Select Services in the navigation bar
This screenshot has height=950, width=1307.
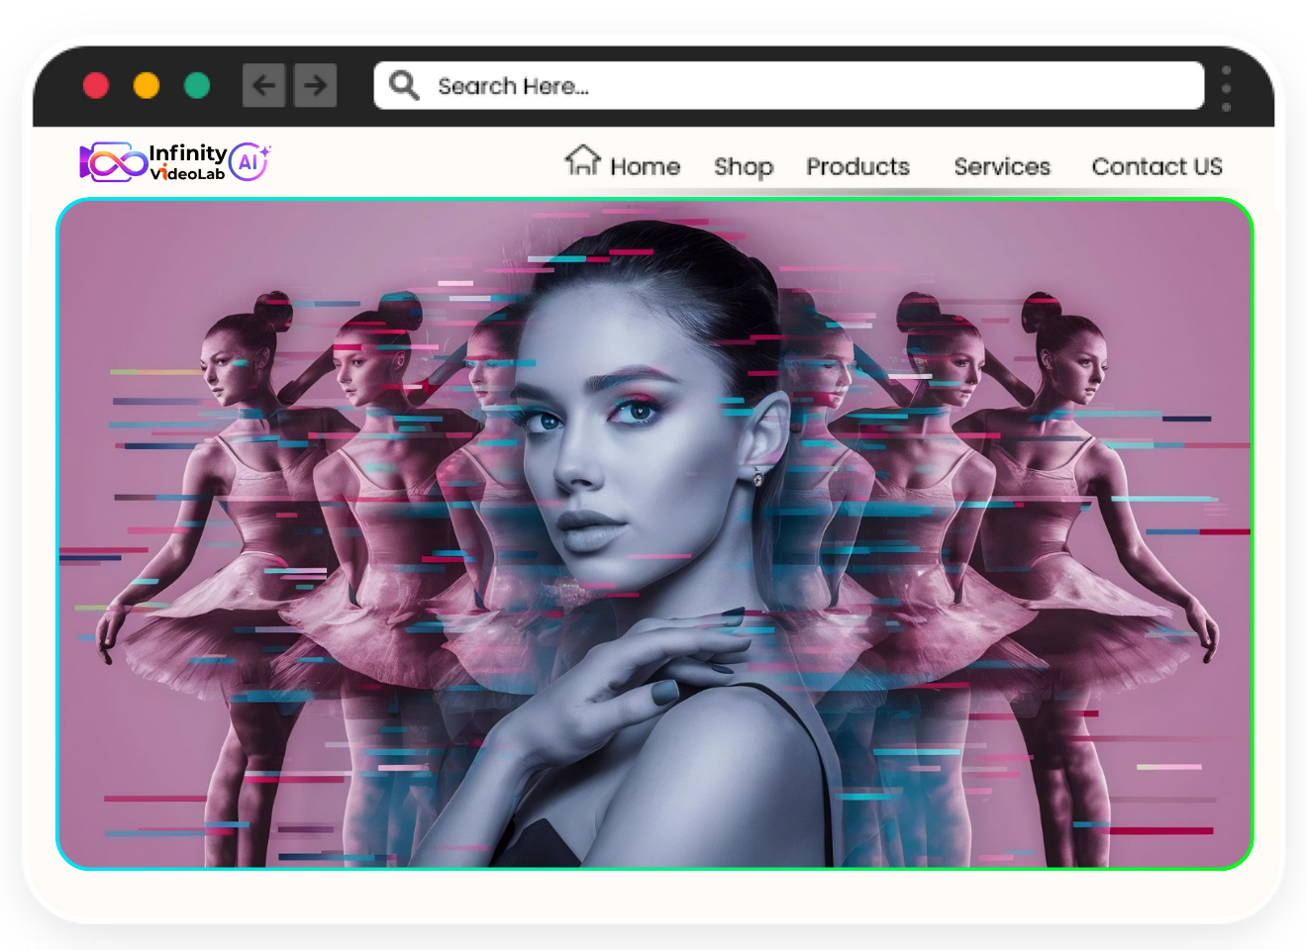pos(1002,166)
